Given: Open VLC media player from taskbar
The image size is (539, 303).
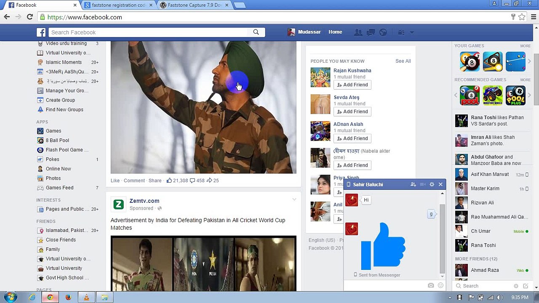Looking at the screenshot, I should (86, 297).
